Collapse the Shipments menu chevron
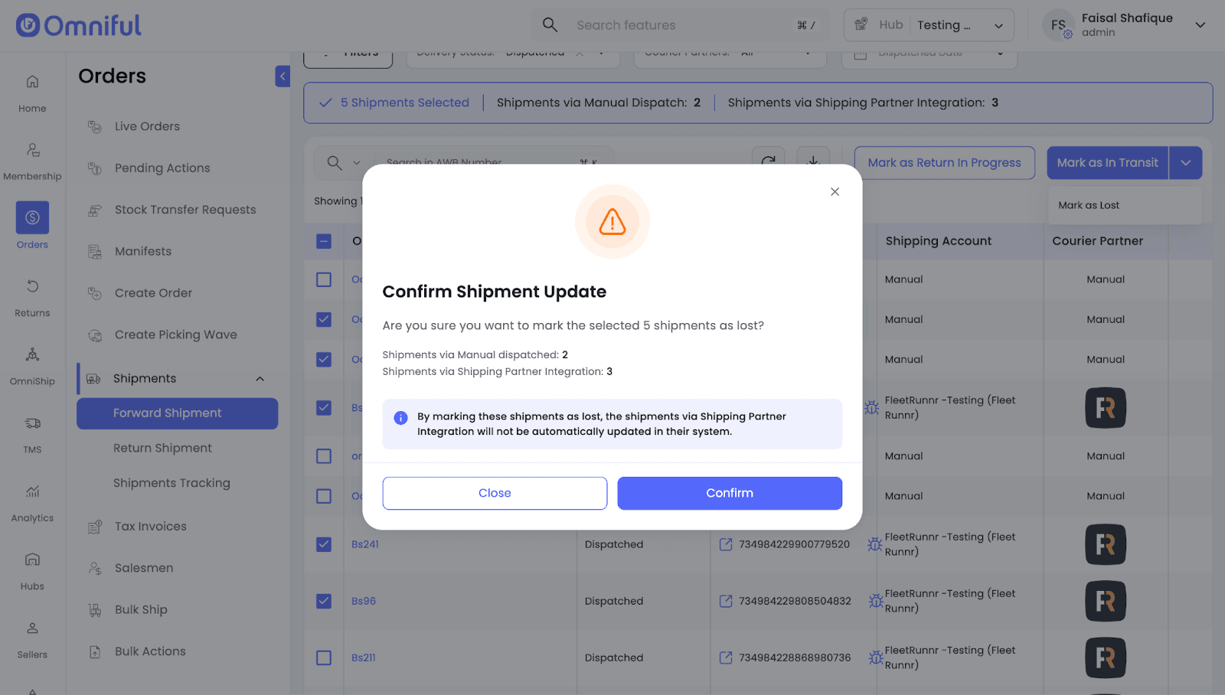Image resolution: width=1225 pixels, height=695 pixels. tap(260, 379)
